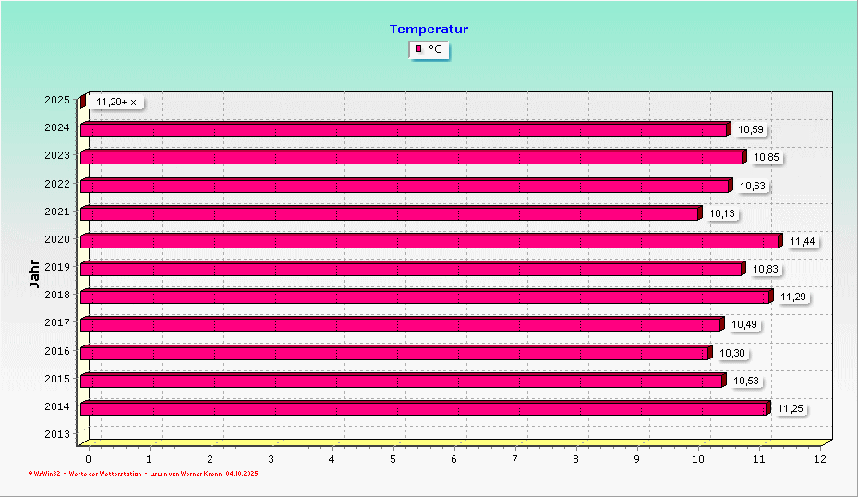Click the 12 tick on the horizontal axis

pyautogui.click(x=820, y=458)
